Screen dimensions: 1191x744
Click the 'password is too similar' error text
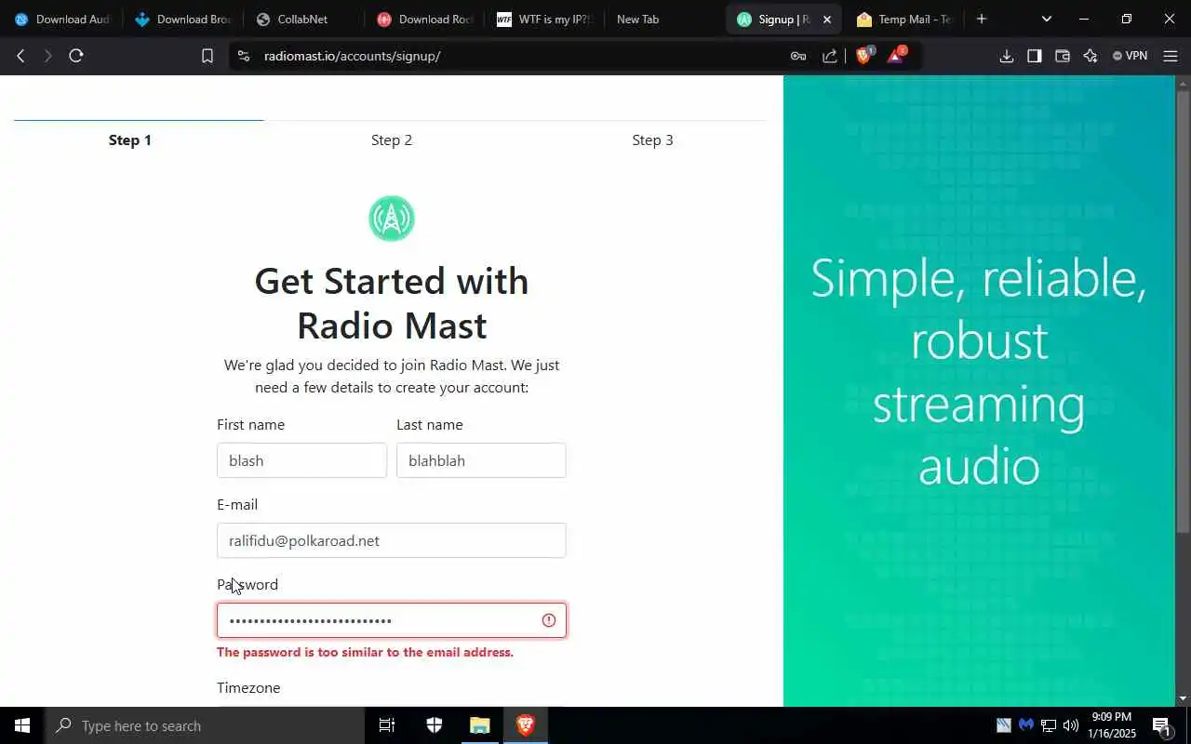click(365, 652)
